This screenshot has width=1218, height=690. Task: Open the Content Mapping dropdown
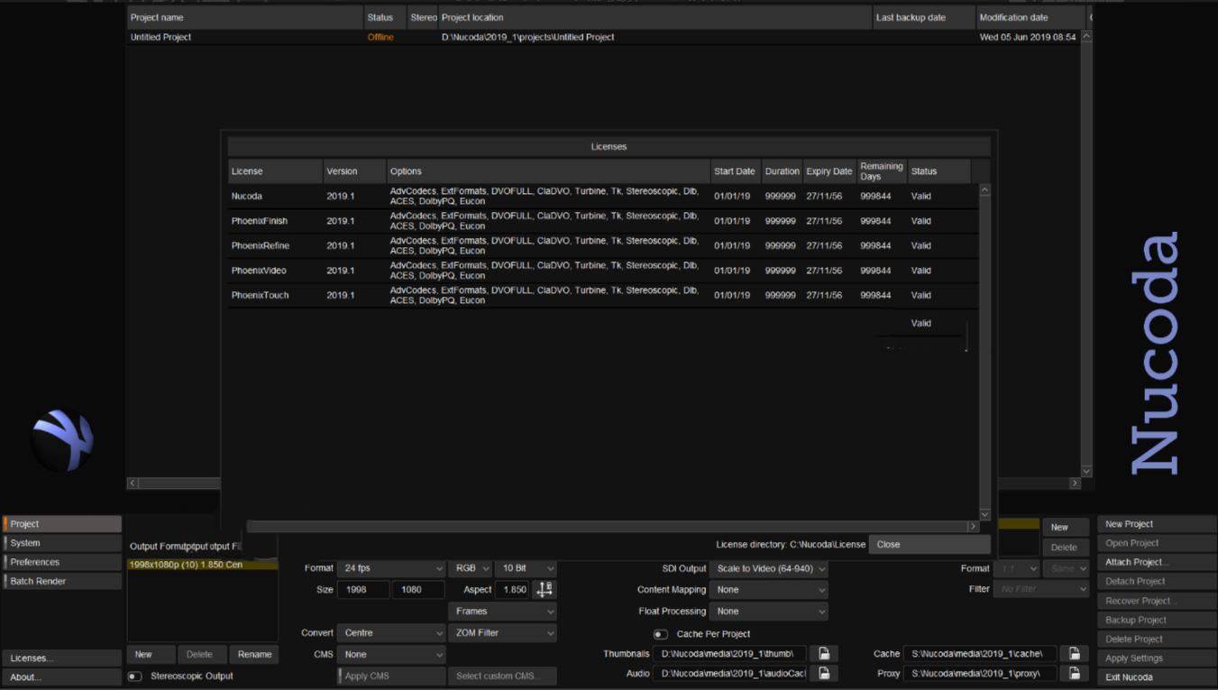(x=769, y=590)
